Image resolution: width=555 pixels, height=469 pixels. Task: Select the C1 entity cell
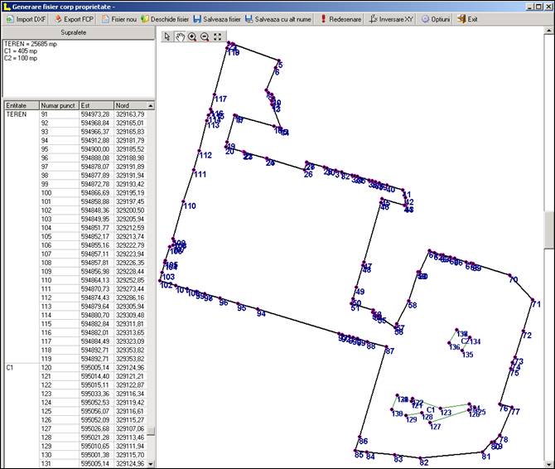(x=22, y=367)
